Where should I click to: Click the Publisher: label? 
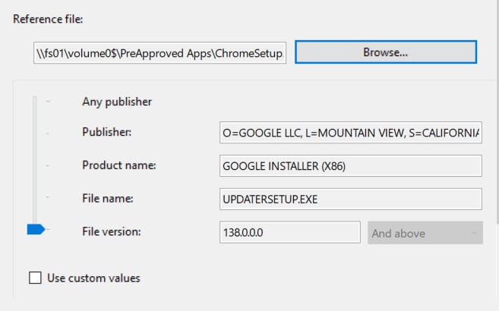coord(106,132)
